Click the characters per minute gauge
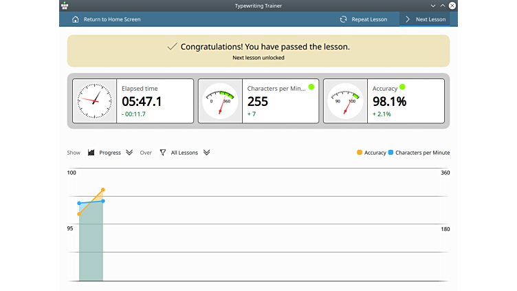This screenshot has height=291, width=517. [x=220, y=101]
